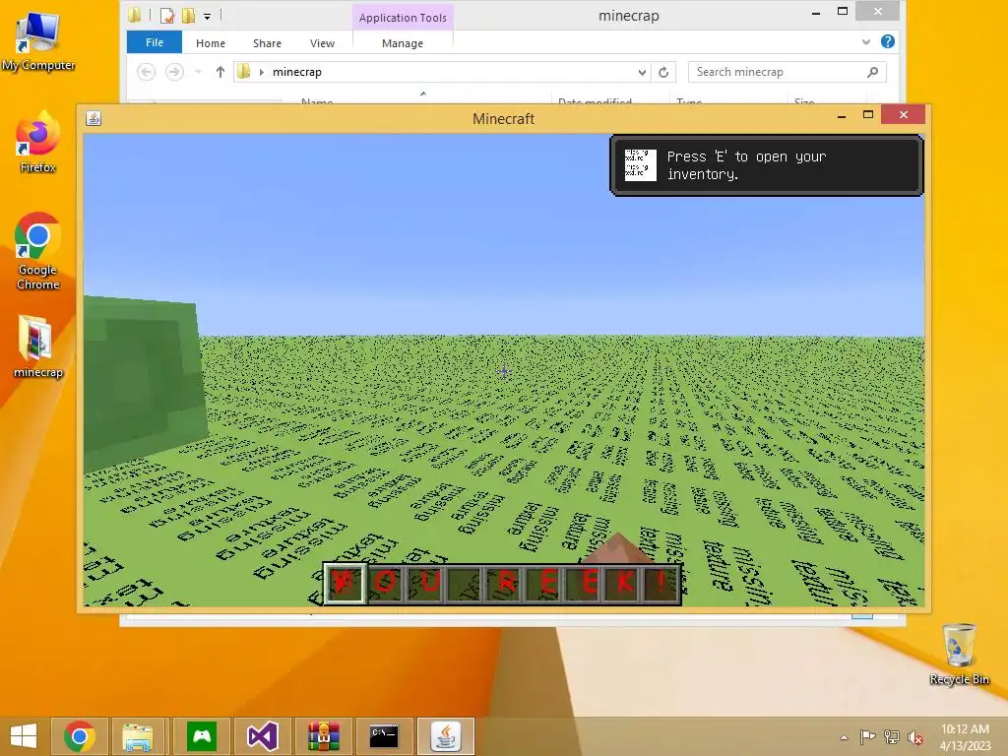The width and height of the screenshot is (1008, 756).
Task: Select the Recycle Bin desktop icon
Action: [959, 654]
